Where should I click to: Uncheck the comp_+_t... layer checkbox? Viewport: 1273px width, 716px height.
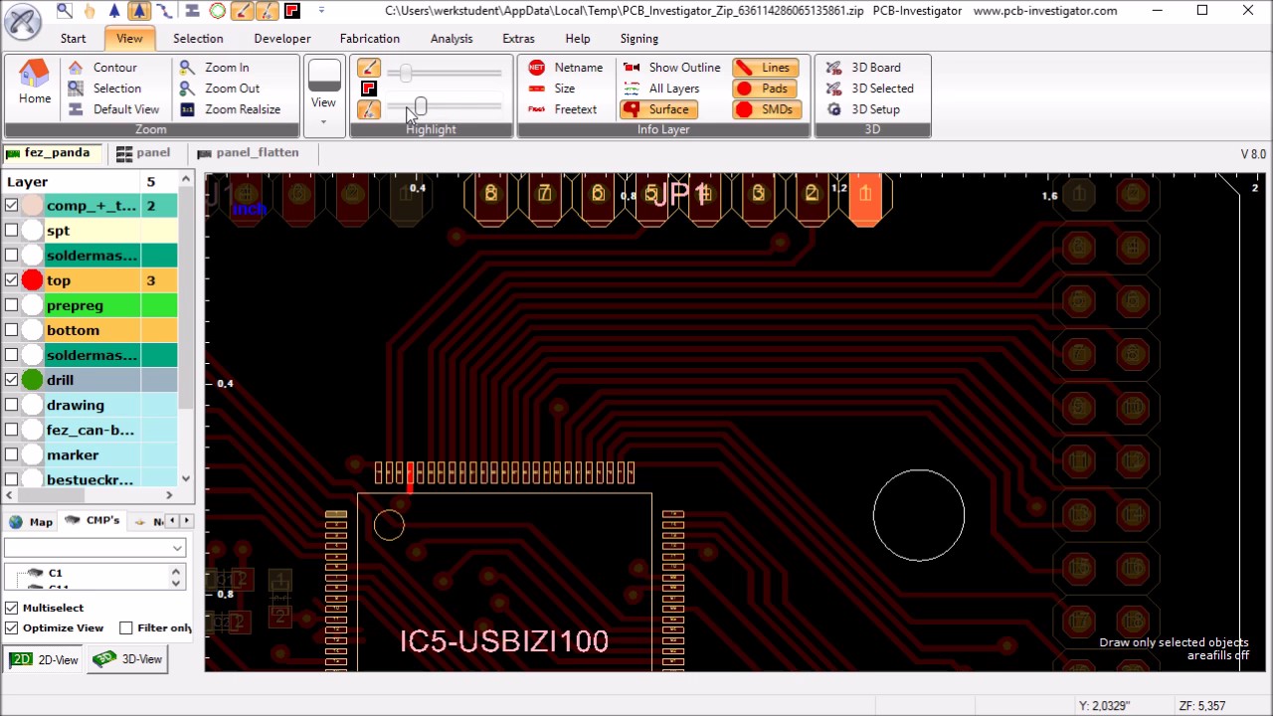(11, 206)
